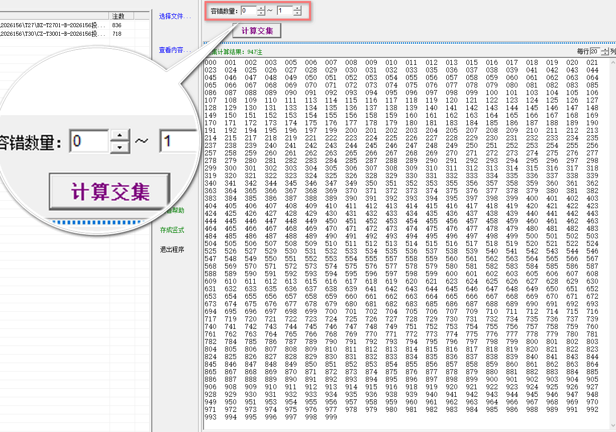Screen dimensions: 616x432
Task: Decrease the maximum 容错数量 value with down arrow
Action: (x=297, y=13)
